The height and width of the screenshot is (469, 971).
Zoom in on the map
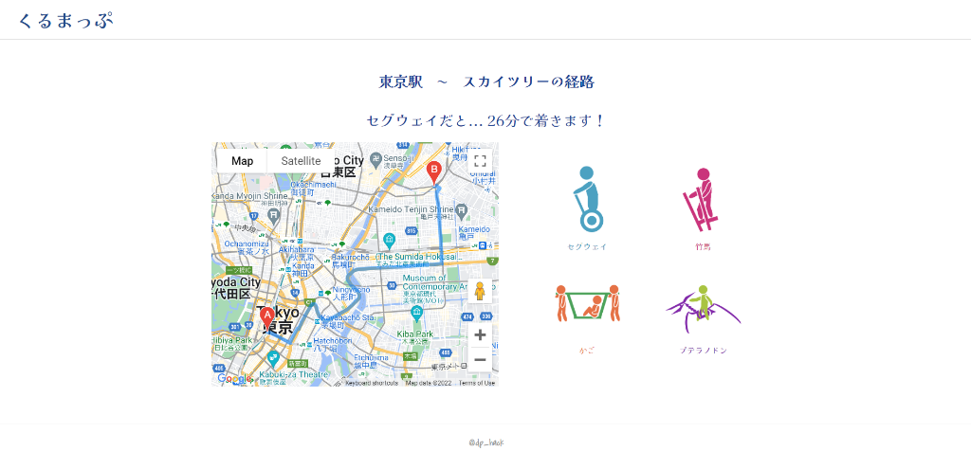click(479, 334)
